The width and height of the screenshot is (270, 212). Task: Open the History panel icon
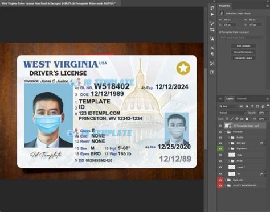[212, 8]
